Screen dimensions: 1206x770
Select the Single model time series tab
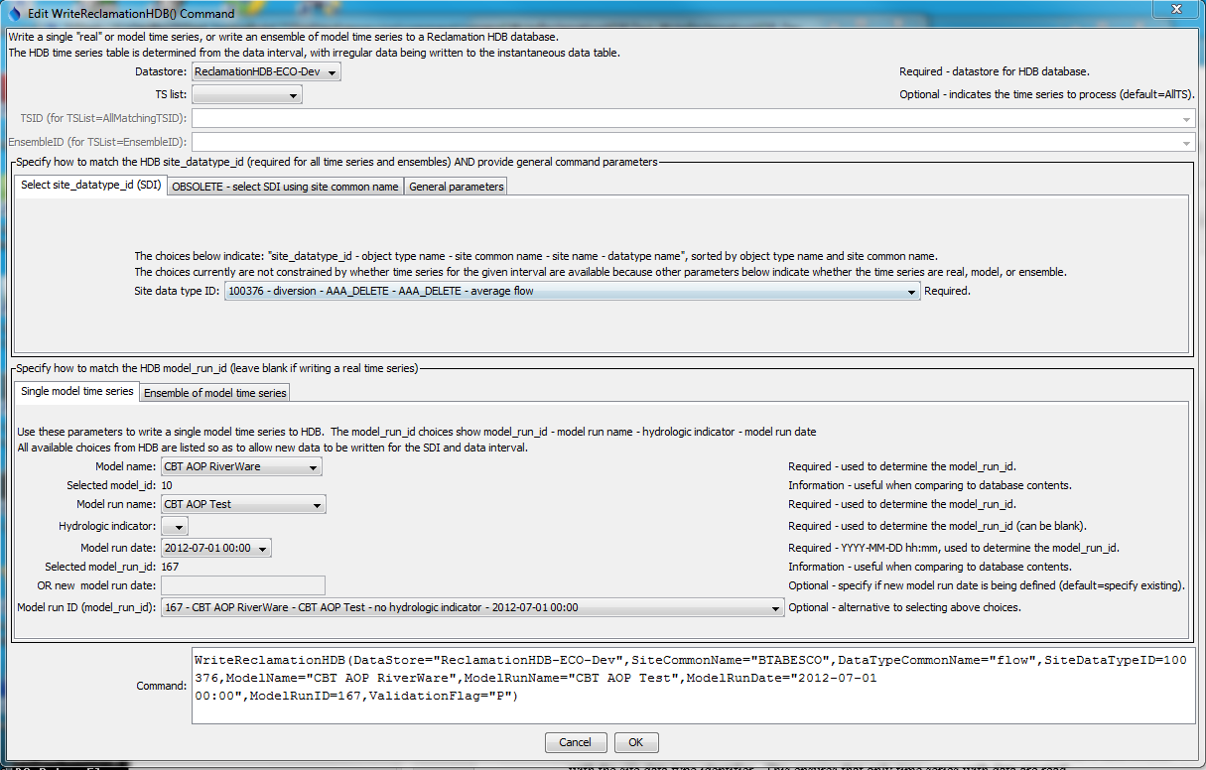pos(76,392)
